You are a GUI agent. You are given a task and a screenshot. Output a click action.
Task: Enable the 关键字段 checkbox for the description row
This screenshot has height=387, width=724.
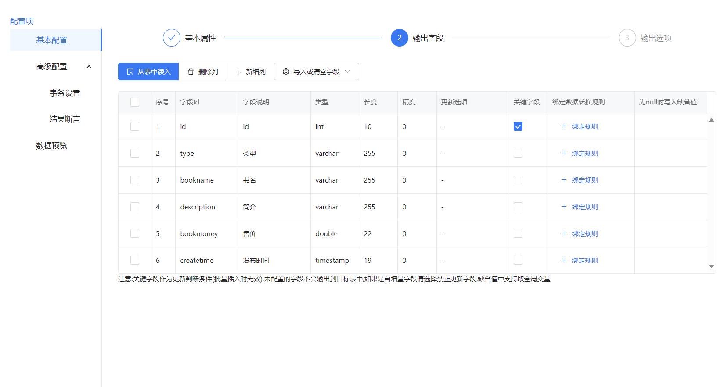tap(518, 207)
